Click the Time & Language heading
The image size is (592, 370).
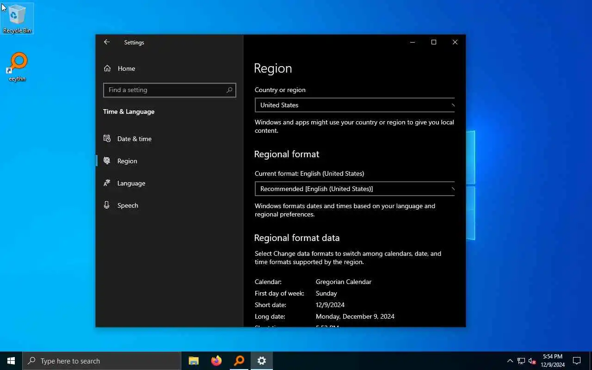[x=129, y=111]
